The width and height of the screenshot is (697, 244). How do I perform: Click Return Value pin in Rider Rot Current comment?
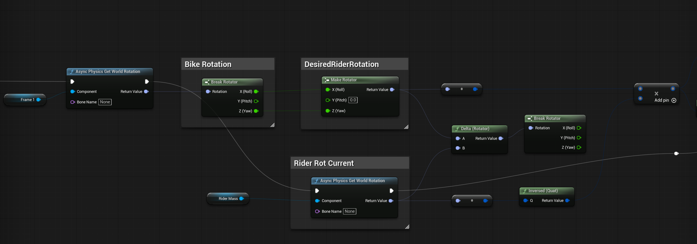coord(391,201)
